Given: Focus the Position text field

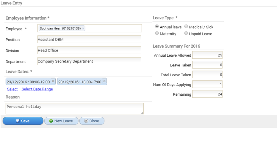Looking at the screenshot, I should click(89, 39).
